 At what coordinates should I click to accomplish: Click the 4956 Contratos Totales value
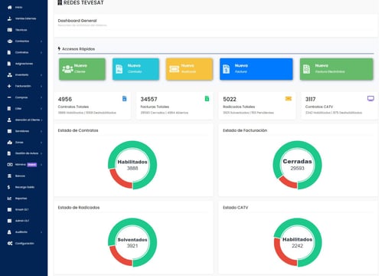65,99
